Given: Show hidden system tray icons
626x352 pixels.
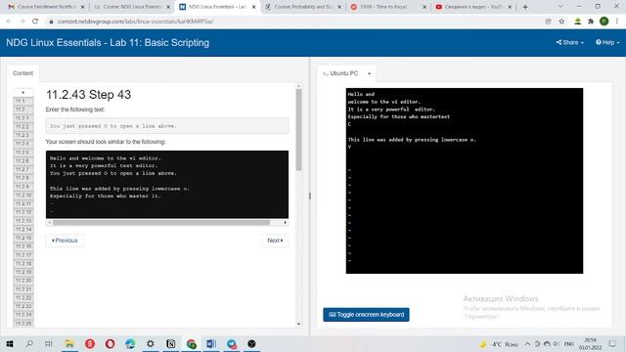Looking at the screenshot, I should (x=527, y=343).
